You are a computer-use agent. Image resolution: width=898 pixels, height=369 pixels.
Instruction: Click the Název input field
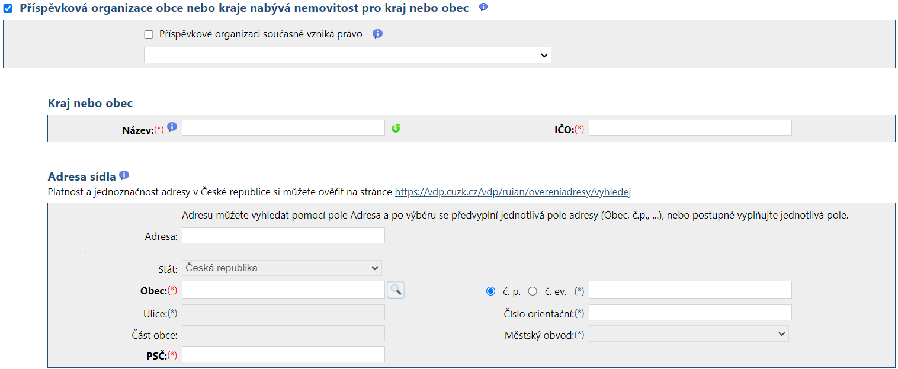(x=283, y=128)
